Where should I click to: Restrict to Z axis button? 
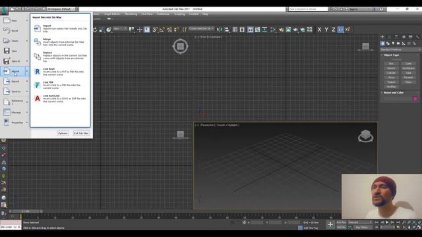click(x=334, y=30)
